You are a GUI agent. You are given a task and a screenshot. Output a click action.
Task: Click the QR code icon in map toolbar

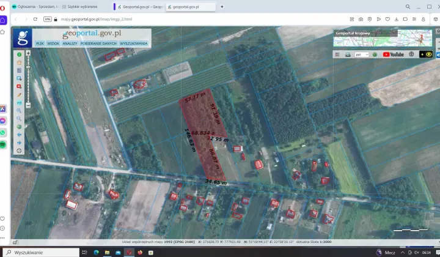[x=338, y=54]
